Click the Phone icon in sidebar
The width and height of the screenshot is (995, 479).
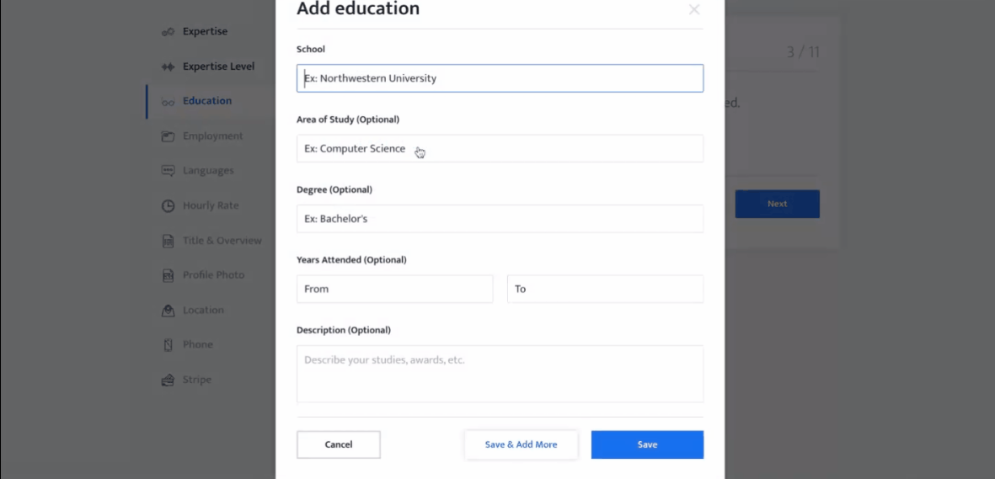point(168,345)
